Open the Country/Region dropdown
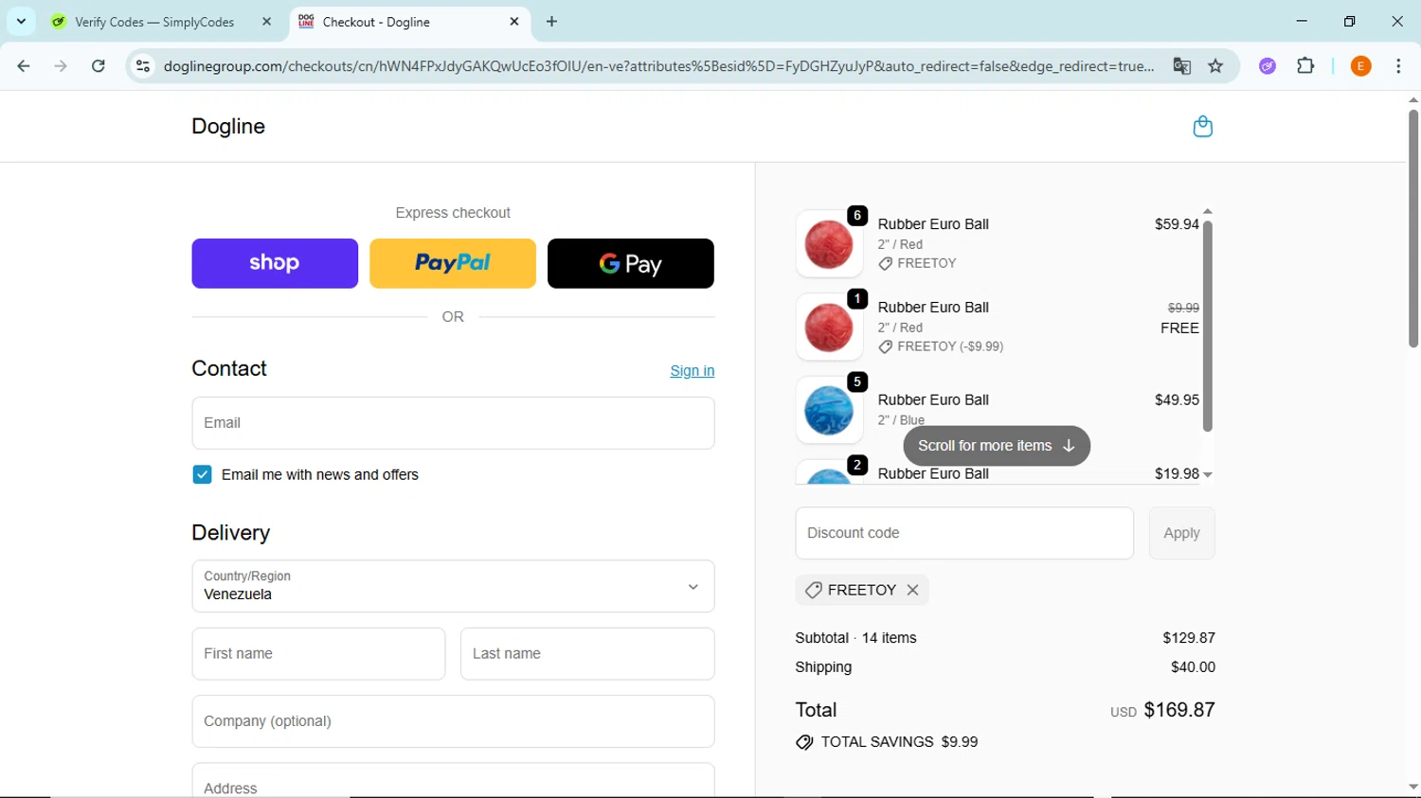Viewport: 1421px width, 798px height. (453, 586)
